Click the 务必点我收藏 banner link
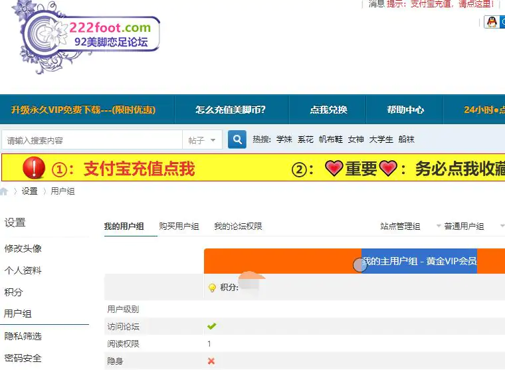Viewport: 505px width, 370px height. tap(460, 169)
